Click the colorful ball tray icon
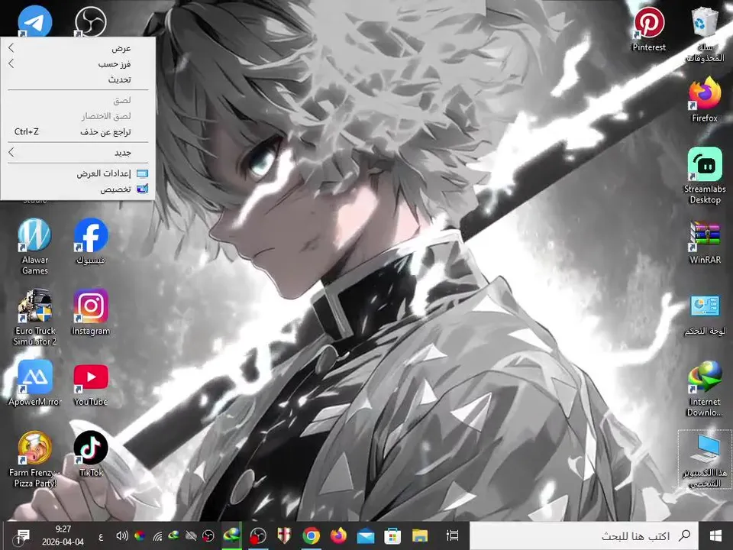 [139, 536]
